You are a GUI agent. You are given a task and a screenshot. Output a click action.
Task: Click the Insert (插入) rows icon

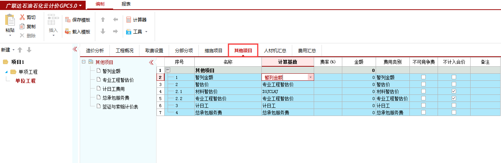(53, 20)
